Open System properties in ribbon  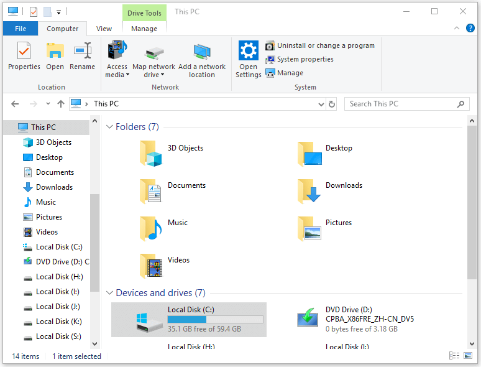[300, 59]
